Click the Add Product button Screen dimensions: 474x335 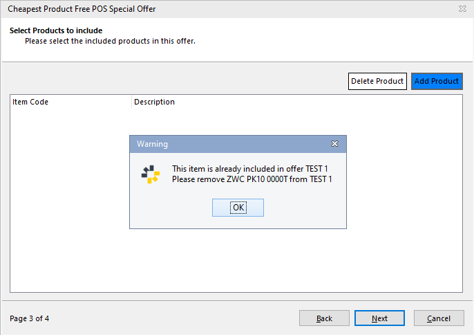437,82
